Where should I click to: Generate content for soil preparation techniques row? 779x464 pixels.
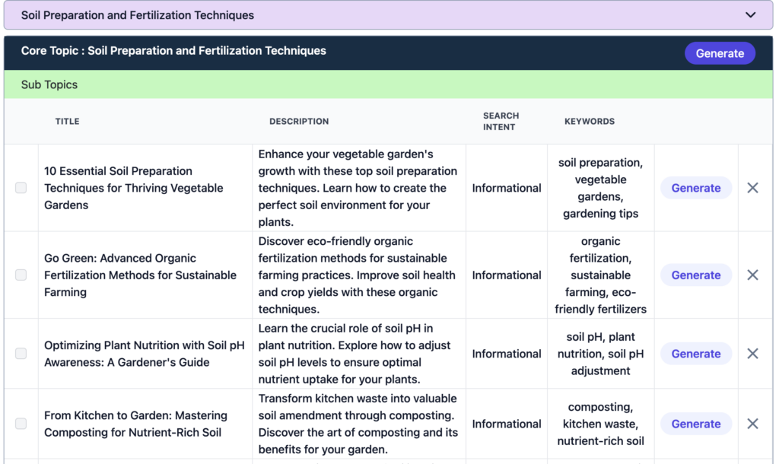695,188
